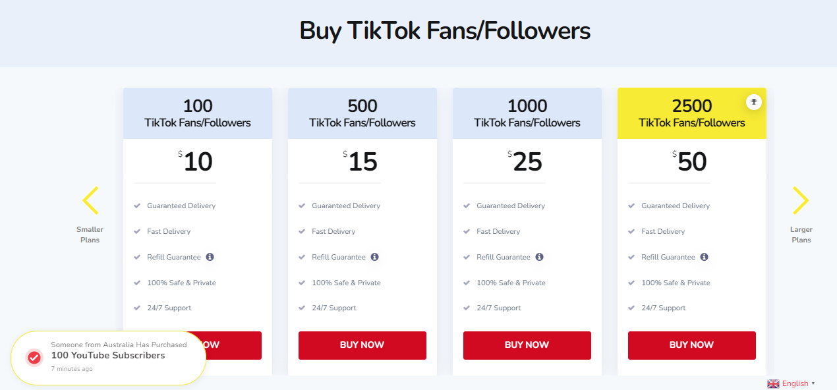Open Refill Guarantee info icon in 2500 plan

point(704,257)
